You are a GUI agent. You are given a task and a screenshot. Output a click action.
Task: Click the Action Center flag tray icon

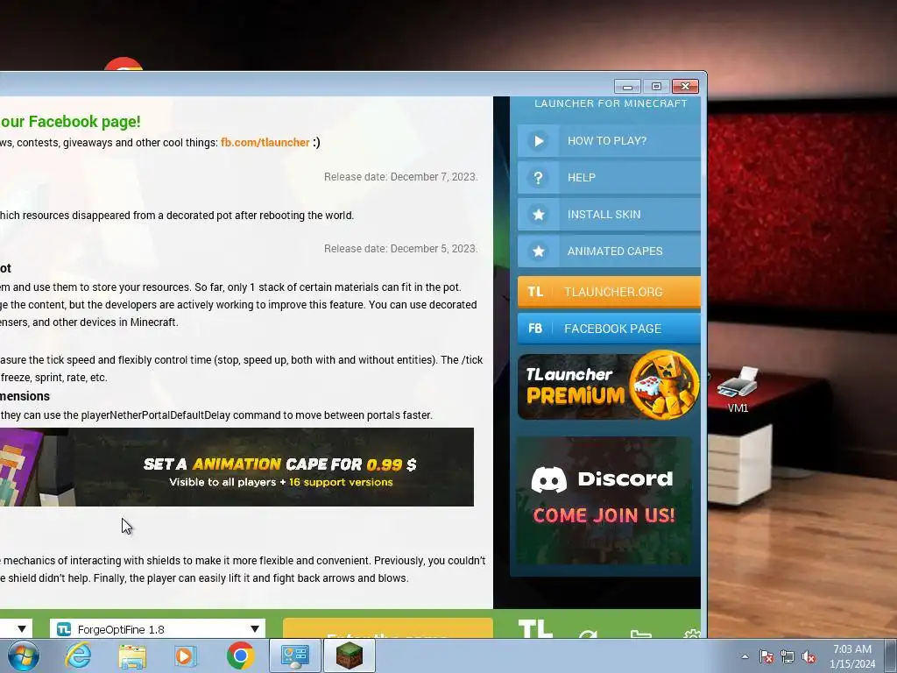coord(766,656)
